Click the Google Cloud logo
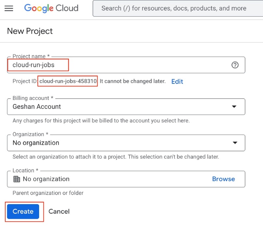This screenshot has height=231, width=263. coord(51,9)
